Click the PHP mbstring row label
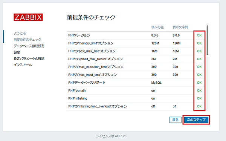 tap(78, 98)
